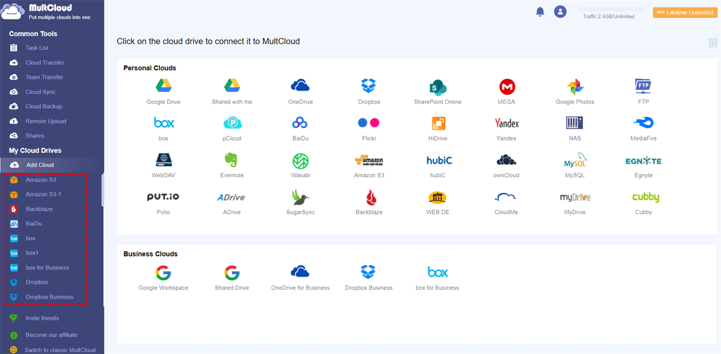Add WEB.DE cloud

pos(438,202)
